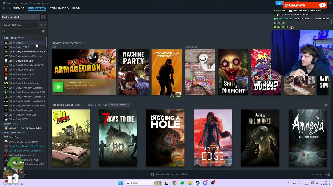This screenshot has height=187, width=333.
Task: Open Friends and chat icon
Action: (x=329, y=175)
